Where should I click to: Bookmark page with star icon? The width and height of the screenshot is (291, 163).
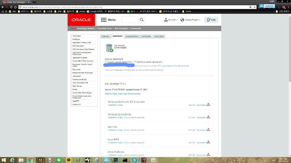tap(255, 7)
